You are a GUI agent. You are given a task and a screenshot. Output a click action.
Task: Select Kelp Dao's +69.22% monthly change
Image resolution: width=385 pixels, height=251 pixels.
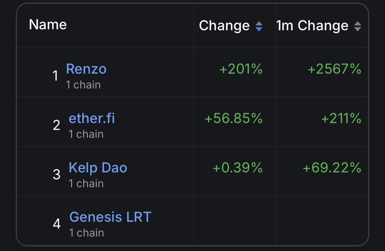click(x=332, y=168)
